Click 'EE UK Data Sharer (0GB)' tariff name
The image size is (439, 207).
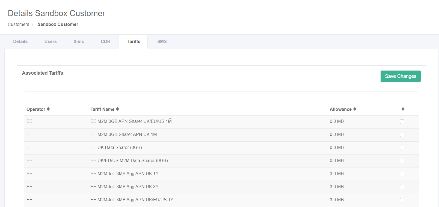[x=116, y=147]
